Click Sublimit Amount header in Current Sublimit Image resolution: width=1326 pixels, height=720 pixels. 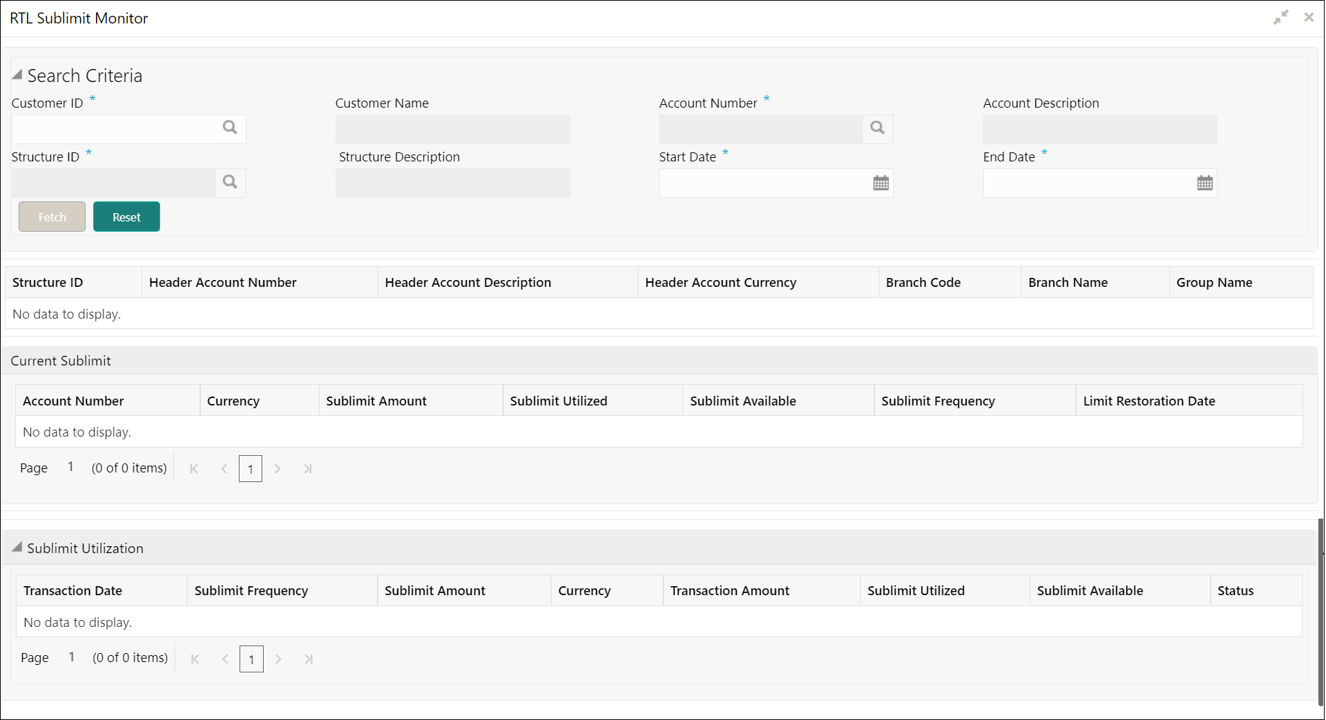pyautogui.click(x=411, y=401)
